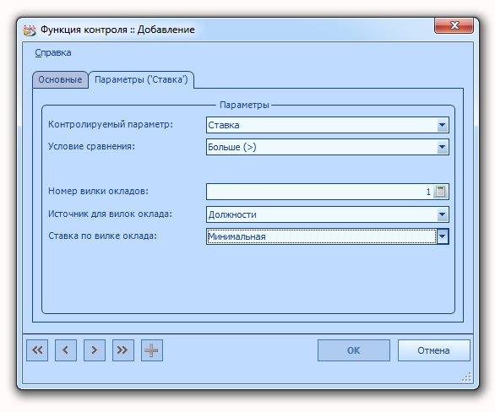
Task: Close the Функция контроля dialog
Action: [x=454, y=25]
